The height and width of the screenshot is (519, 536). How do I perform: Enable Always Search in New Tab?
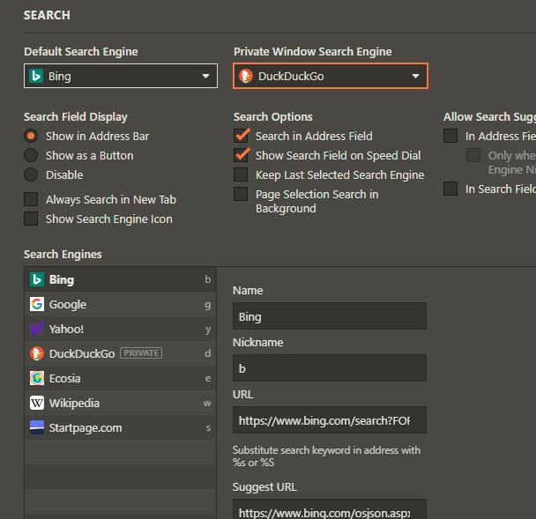click(x=31, y=199)
